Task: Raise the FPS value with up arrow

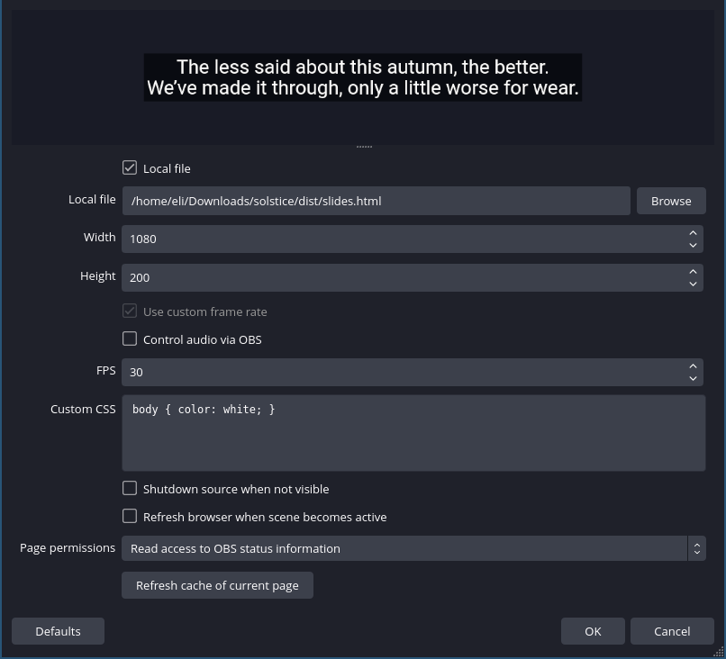Action: [693, 366]
